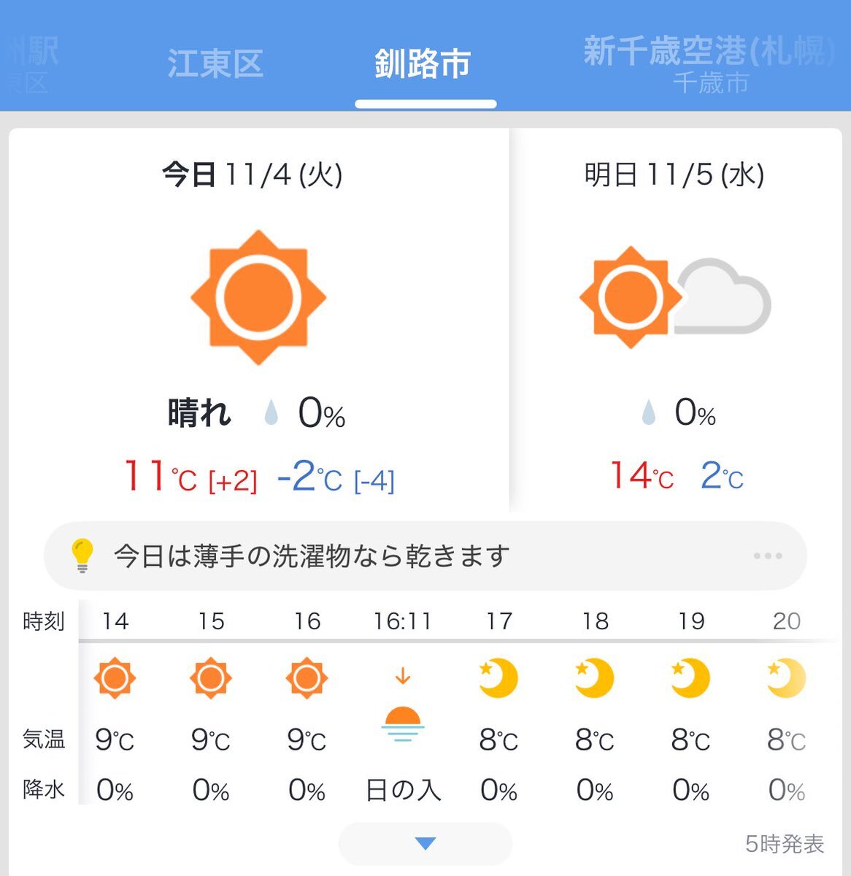The image size is (851, 876).
Task: Select the sunset icon at 16:11
Action: (402, 723)
